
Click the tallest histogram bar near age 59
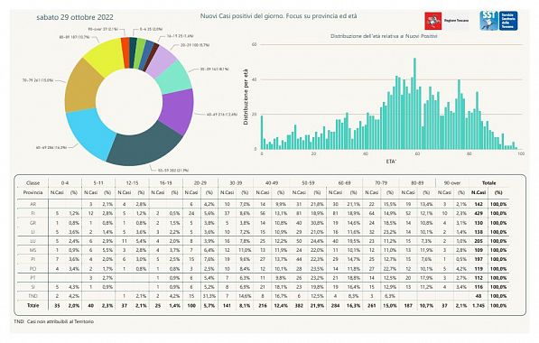point(414,104)
